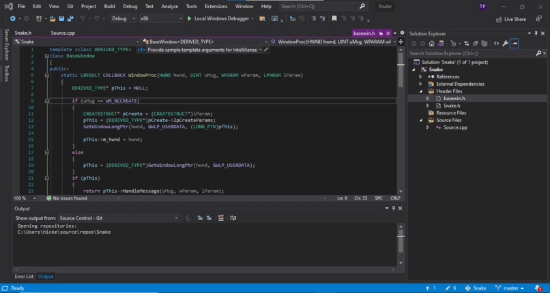Expand the External Dependencies node
The width and height of the screenshot is (550, 293).
click(420, 84)
